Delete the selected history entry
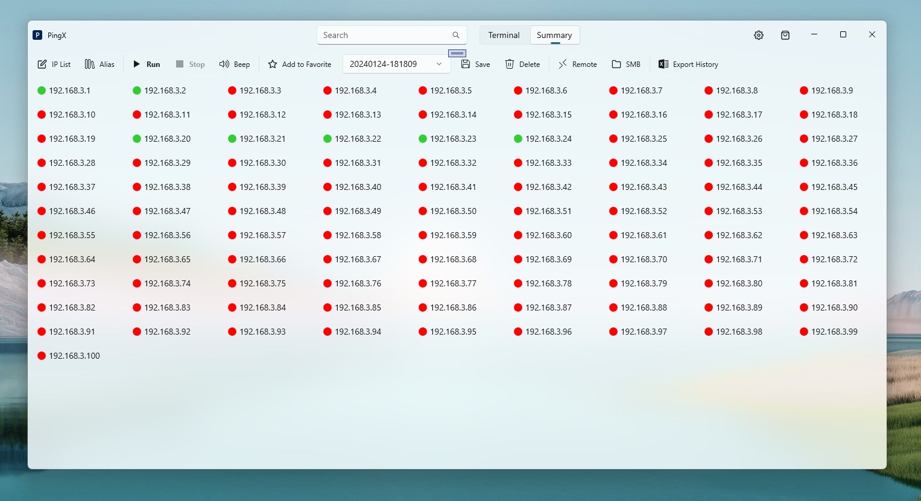Image resolution: width=921 pixels, height=501 pixels. (x=522, y=64)
